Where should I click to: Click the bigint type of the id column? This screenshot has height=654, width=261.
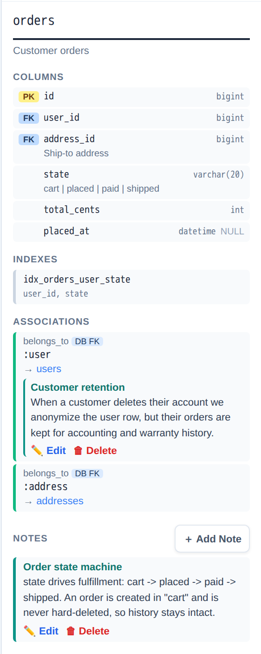click(x=230, y=97)
